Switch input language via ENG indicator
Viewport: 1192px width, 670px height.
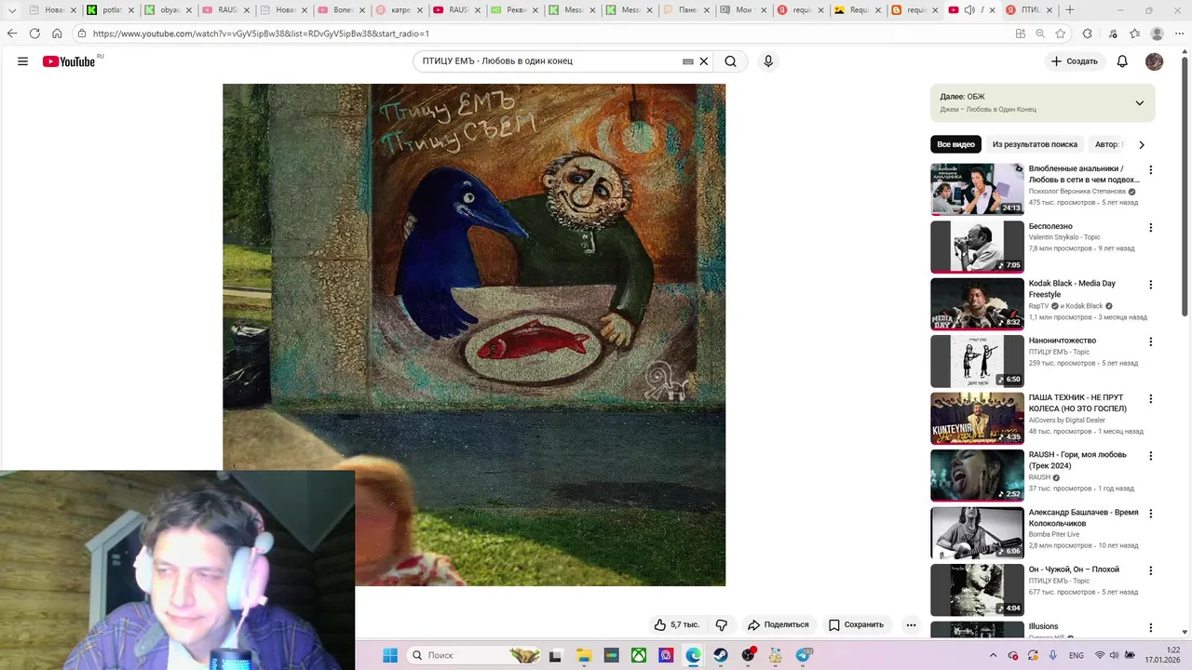(1076, 655)
